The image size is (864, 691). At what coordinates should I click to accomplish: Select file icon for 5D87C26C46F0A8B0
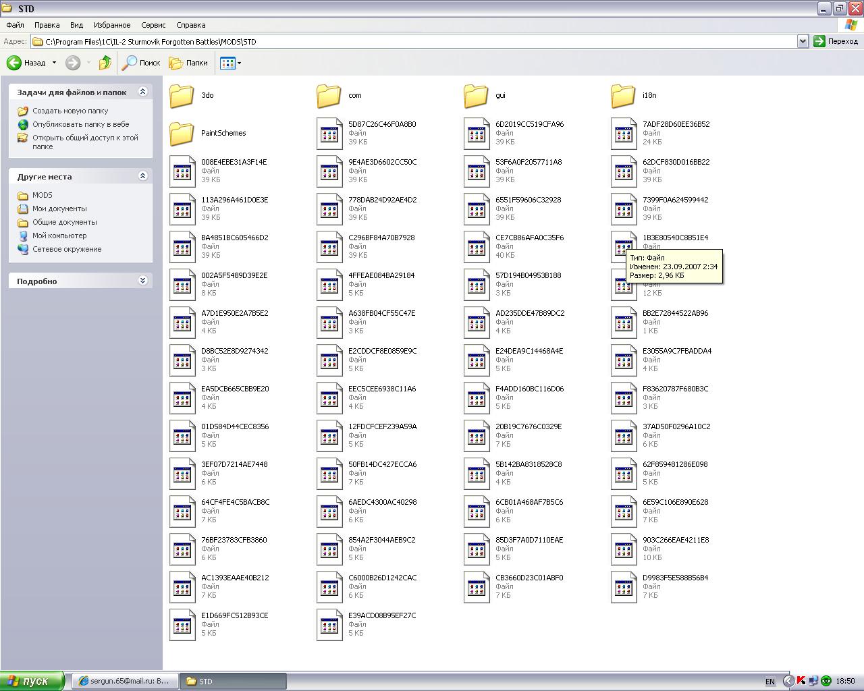tap(329, 134)
